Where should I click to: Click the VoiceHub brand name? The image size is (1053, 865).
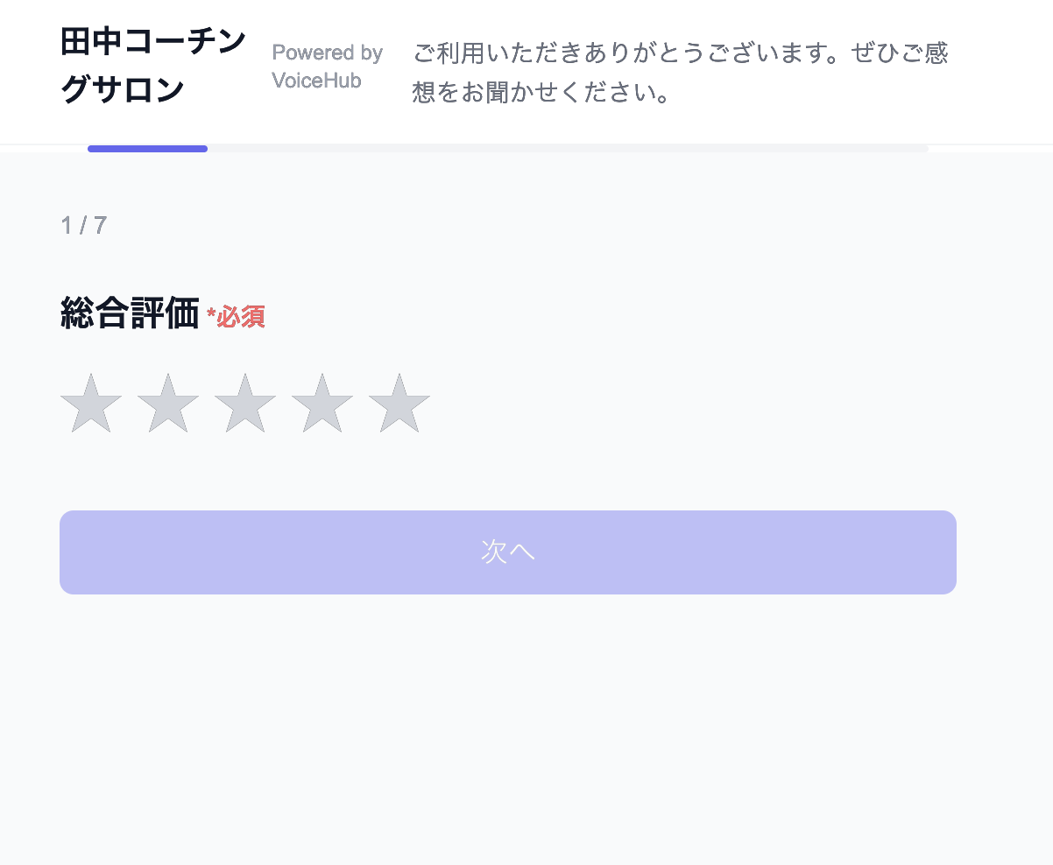316,81
